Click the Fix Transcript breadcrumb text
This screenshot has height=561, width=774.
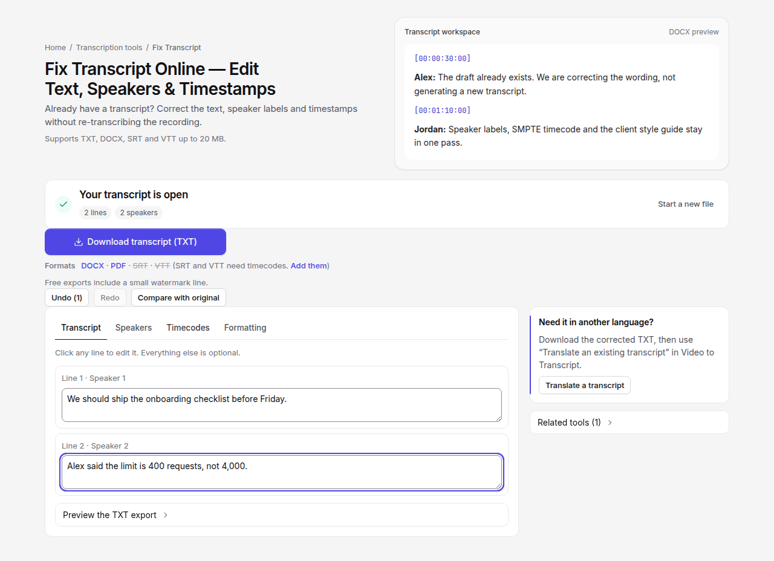[177, 48]
